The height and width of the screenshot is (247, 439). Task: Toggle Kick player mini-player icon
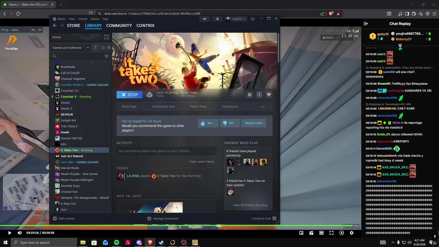pyautogui.click(x=301, y=233)
